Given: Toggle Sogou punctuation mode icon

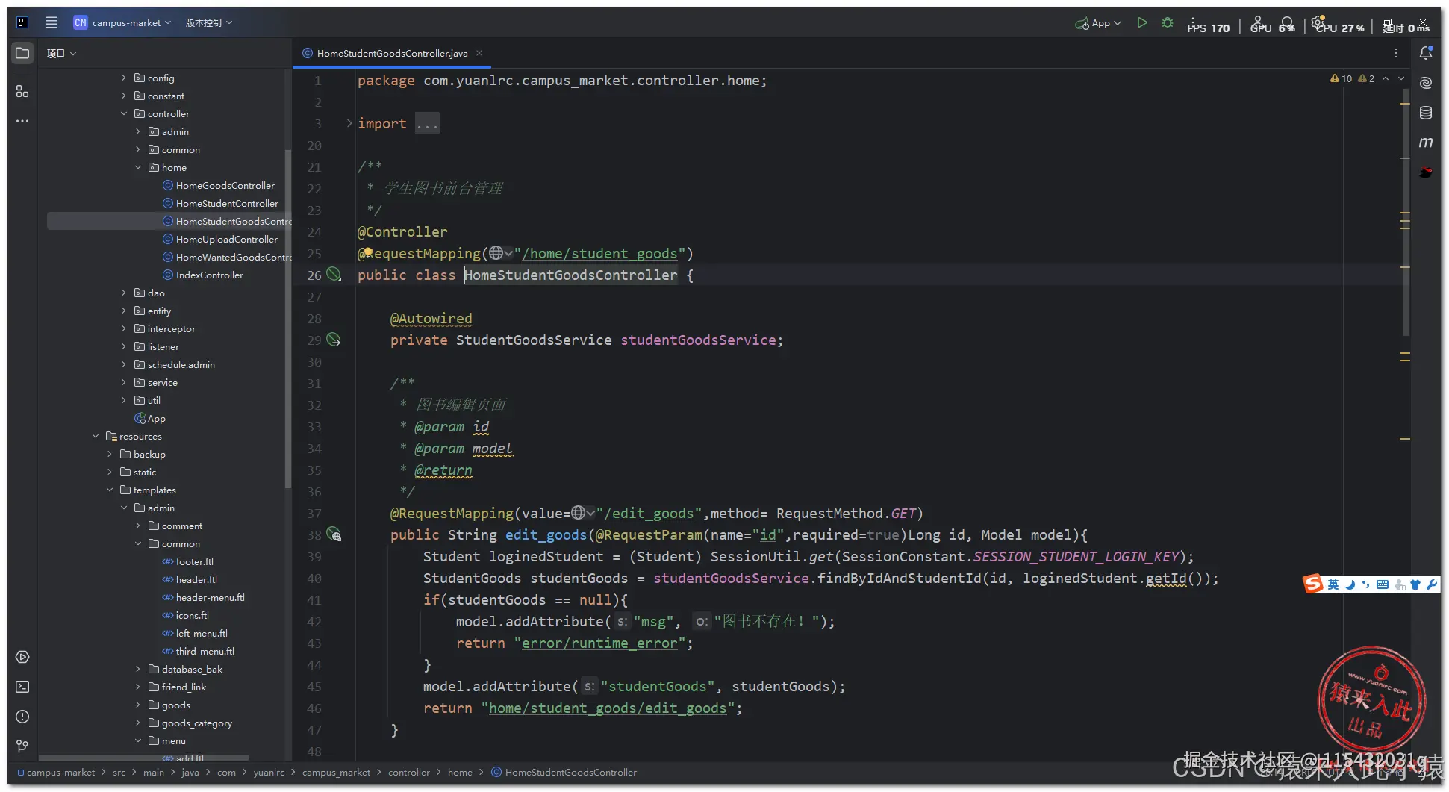Looking at the screenshot, I should (1365, 584).
